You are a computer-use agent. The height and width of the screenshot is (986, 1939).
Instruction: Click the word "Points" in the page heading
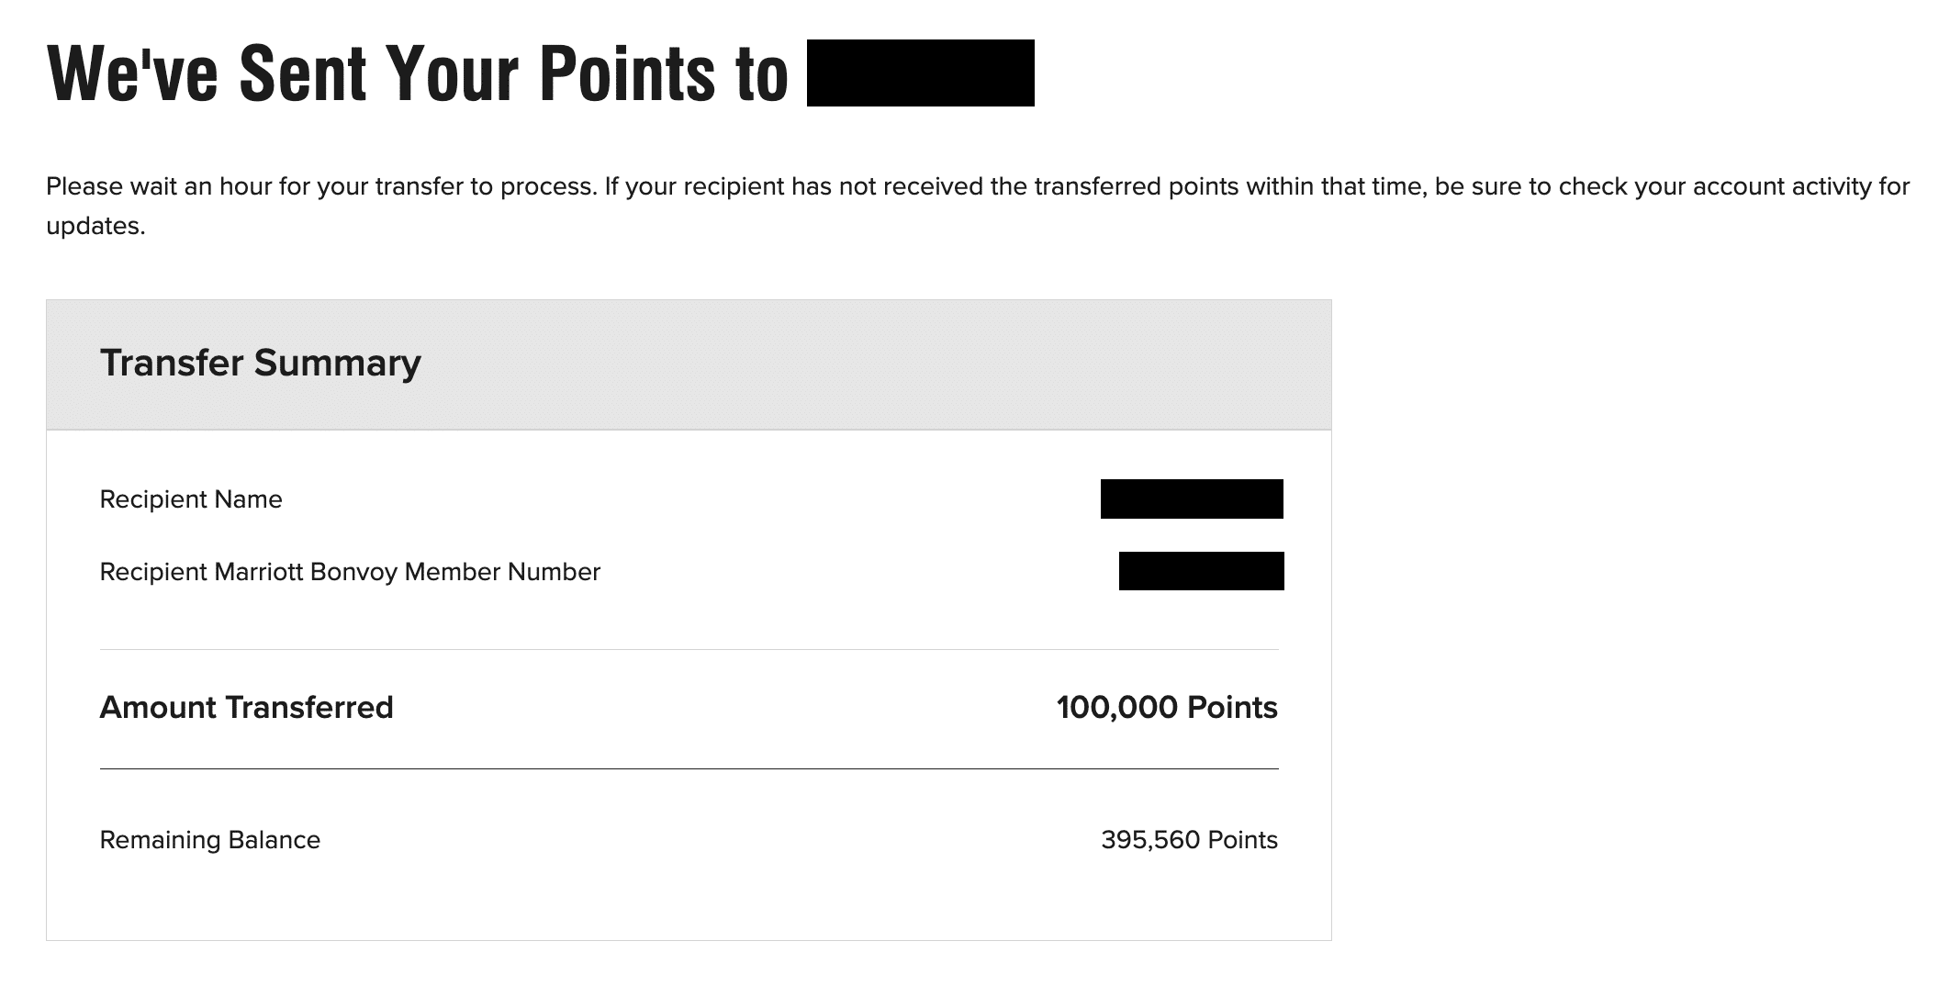pyautogui.click(x=626, y=73)
